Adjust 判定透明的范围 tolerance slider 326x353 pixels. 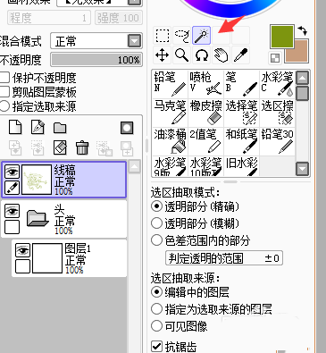(x=224, y=258)
